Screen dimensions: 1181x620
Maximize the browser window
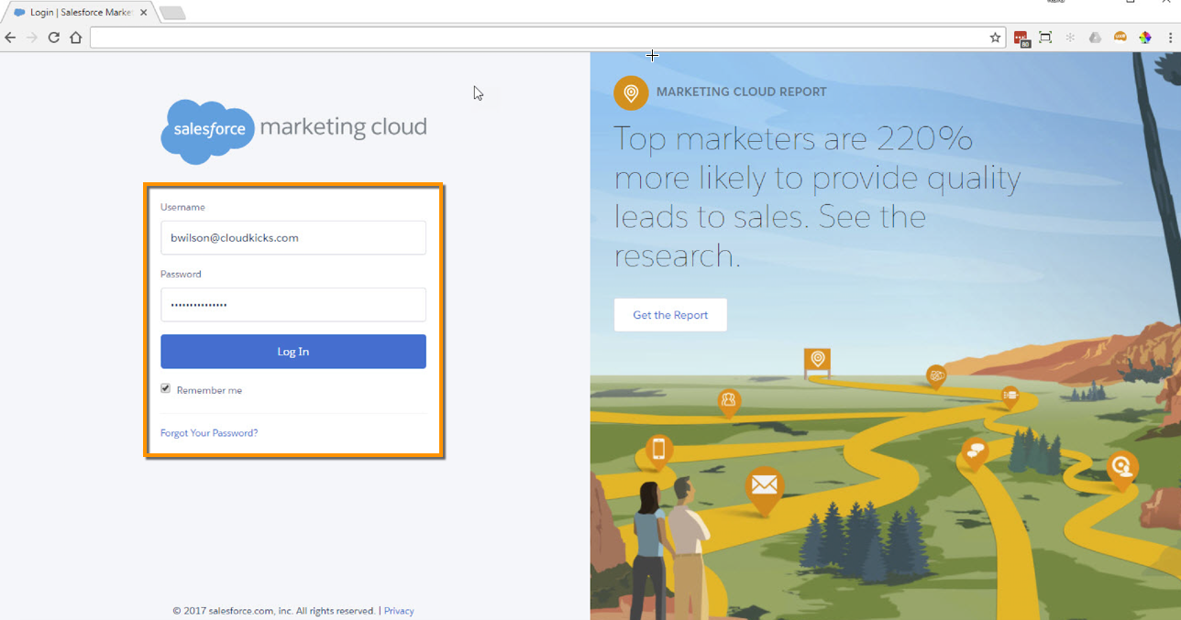[1131, 3]
